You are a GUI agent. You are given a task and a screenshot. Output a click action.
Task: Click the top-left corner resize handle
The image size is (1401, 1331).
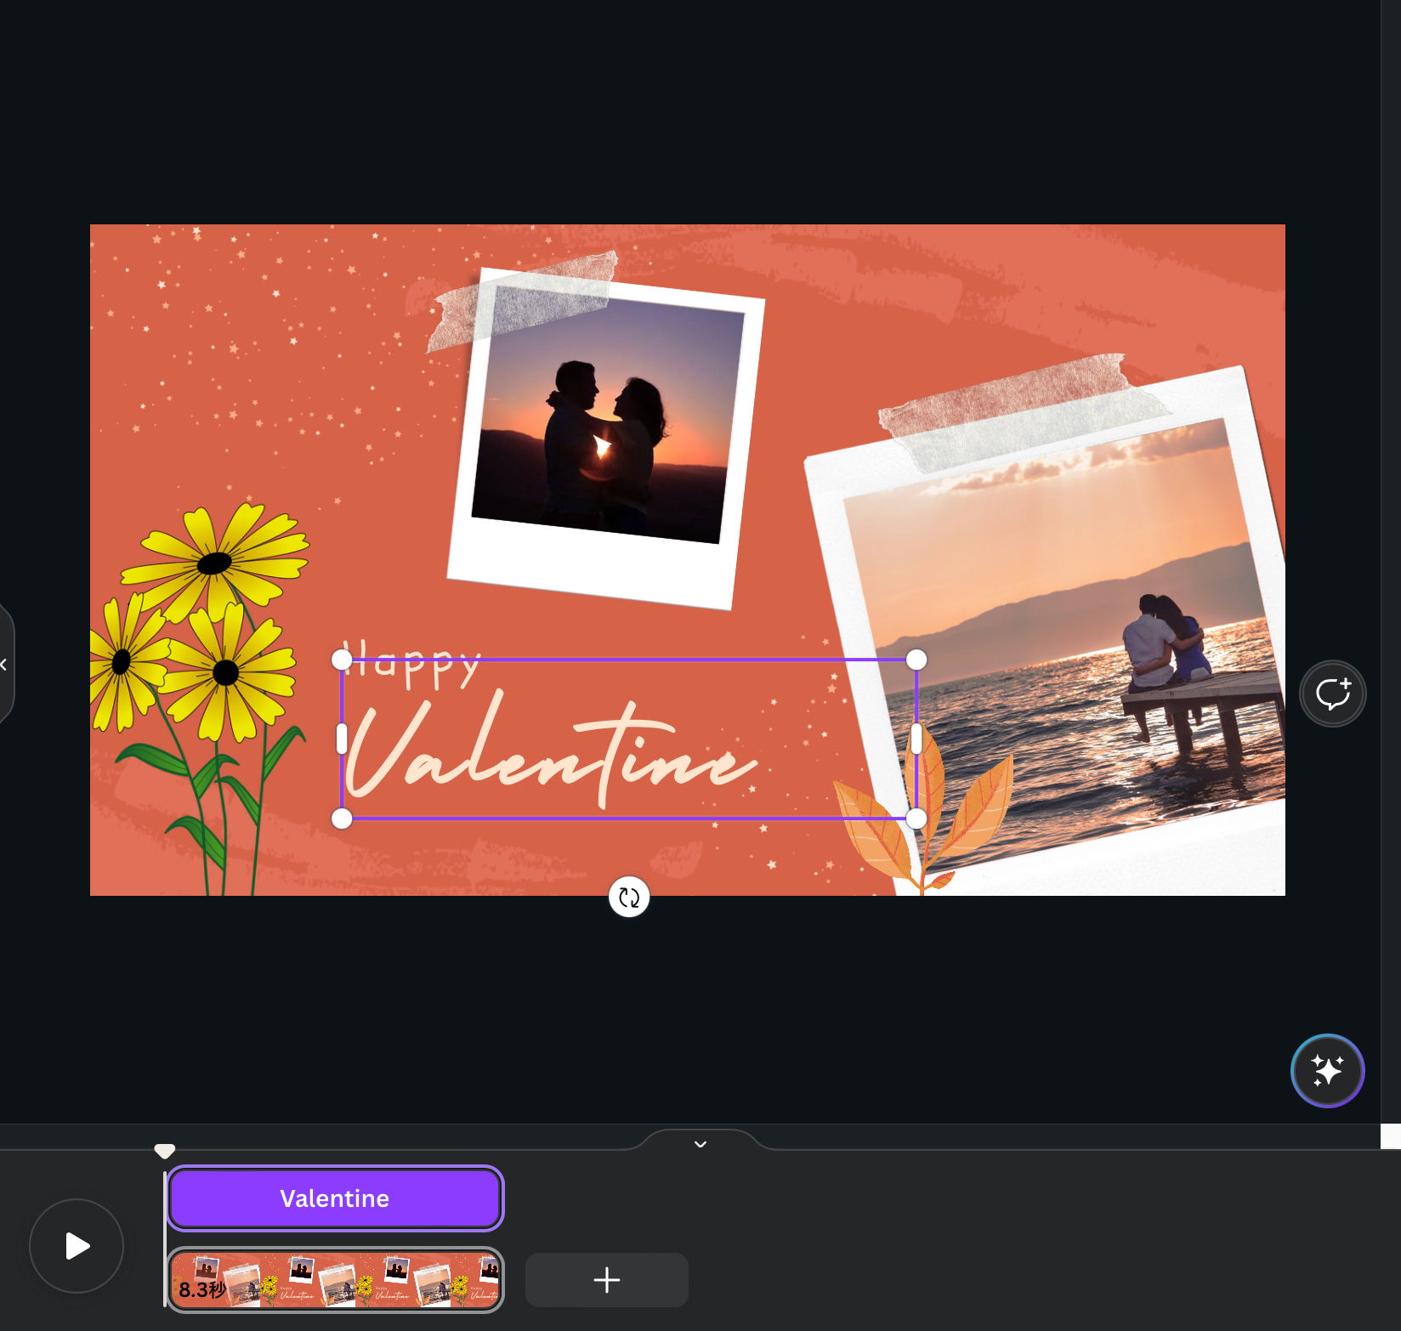tap(342, 660)
